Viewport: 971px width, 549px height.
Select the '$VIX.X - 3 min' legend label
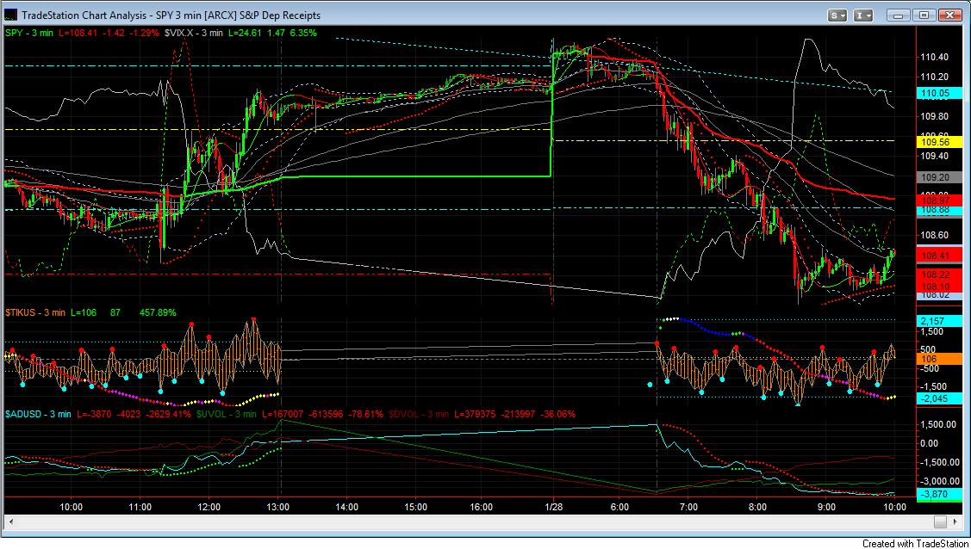pyautogui.click(x=194, y=33)
